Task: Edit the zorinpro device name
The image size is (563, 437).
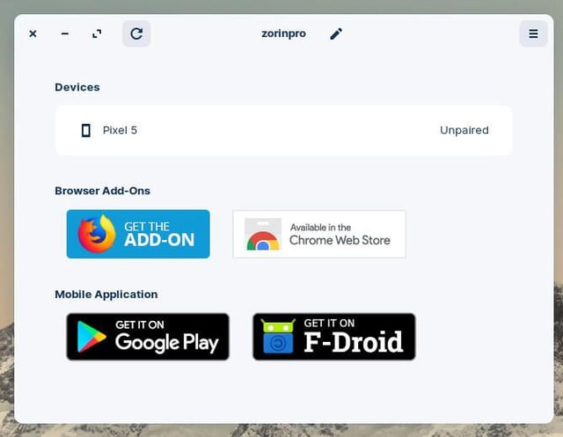Action: (x=336, y=33)
